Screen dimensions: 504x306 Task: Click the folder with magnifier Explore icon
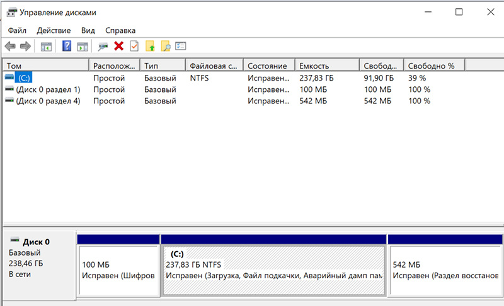coord(166,46)
